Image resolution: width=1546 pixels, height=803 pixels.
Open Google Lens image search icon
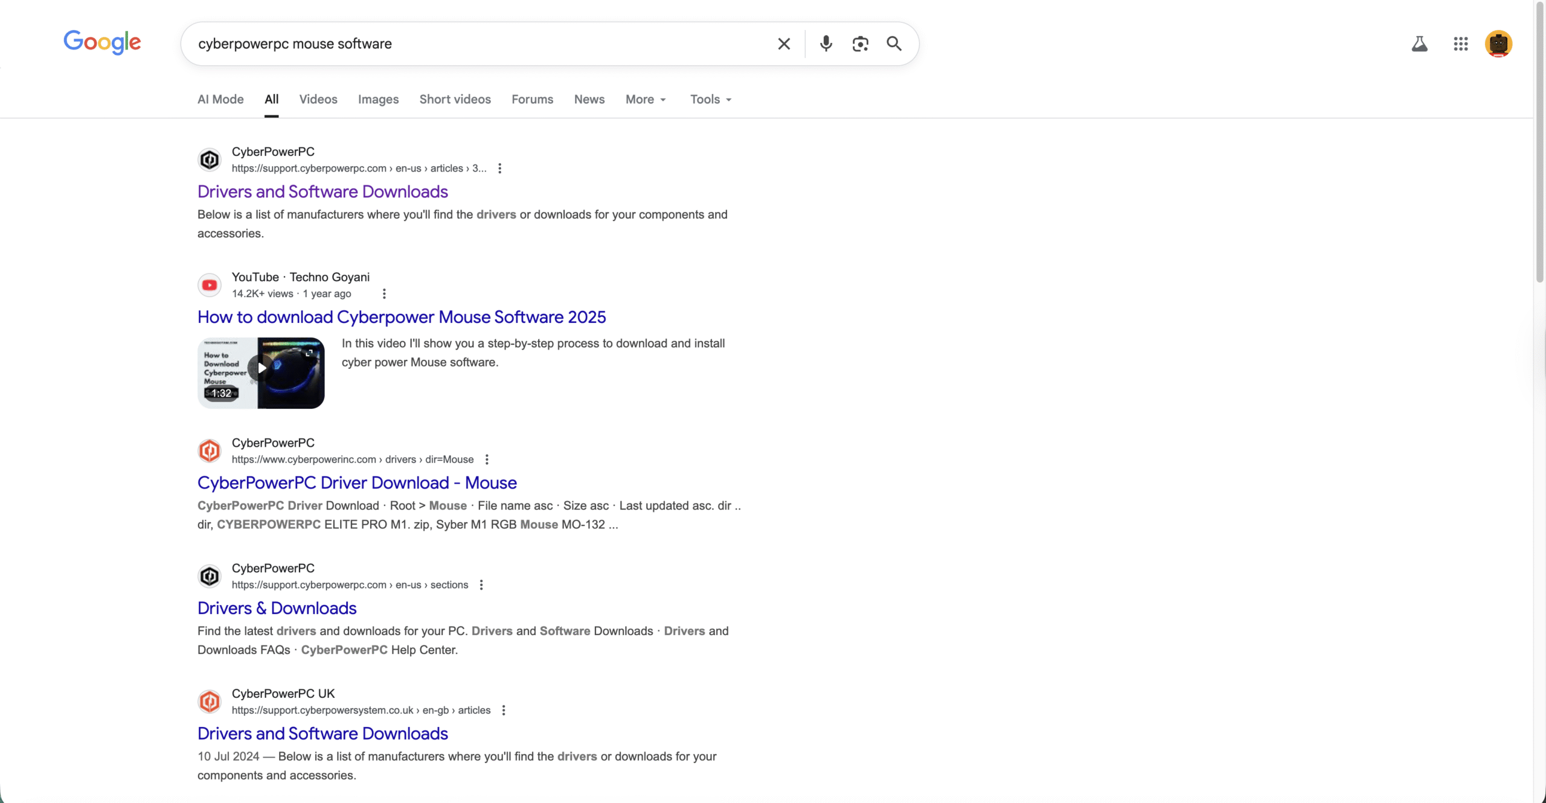pos(860,43)
